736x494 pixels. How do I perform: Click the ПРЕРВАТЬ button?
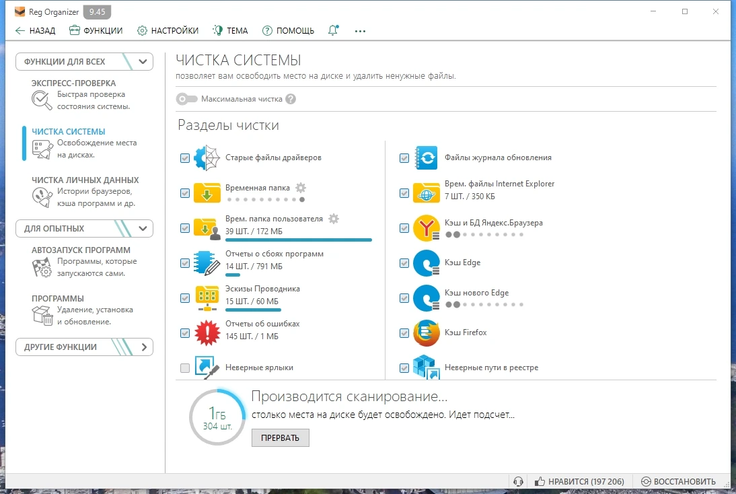[281, 437]
